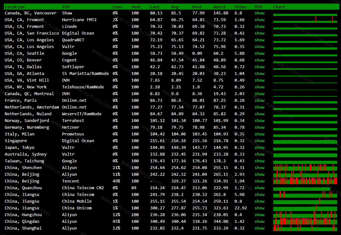Click show link in Vint Hill OVH row

pos(260,80)
